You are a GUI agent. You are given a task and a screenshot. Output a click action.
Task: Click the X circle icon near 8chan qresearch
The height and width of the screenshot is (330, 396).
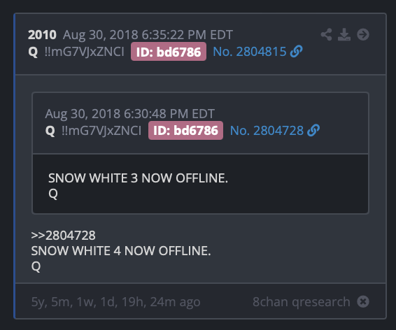pos(363,301)
